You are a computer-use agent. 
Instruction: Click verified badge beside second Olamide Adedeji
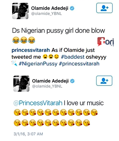coord(72,81)
